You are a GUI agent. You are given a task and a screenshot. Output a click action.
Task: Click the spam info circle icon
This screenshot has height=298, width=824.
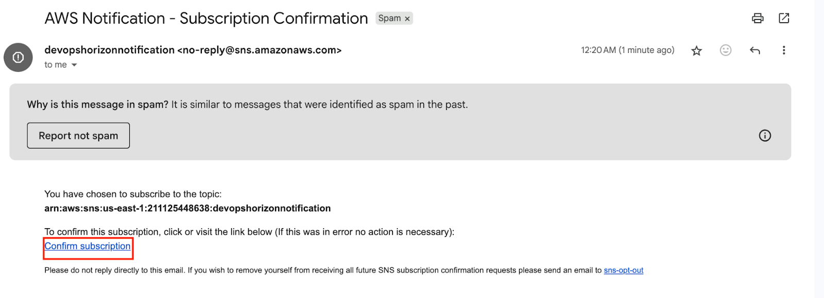tap(765, 136)
